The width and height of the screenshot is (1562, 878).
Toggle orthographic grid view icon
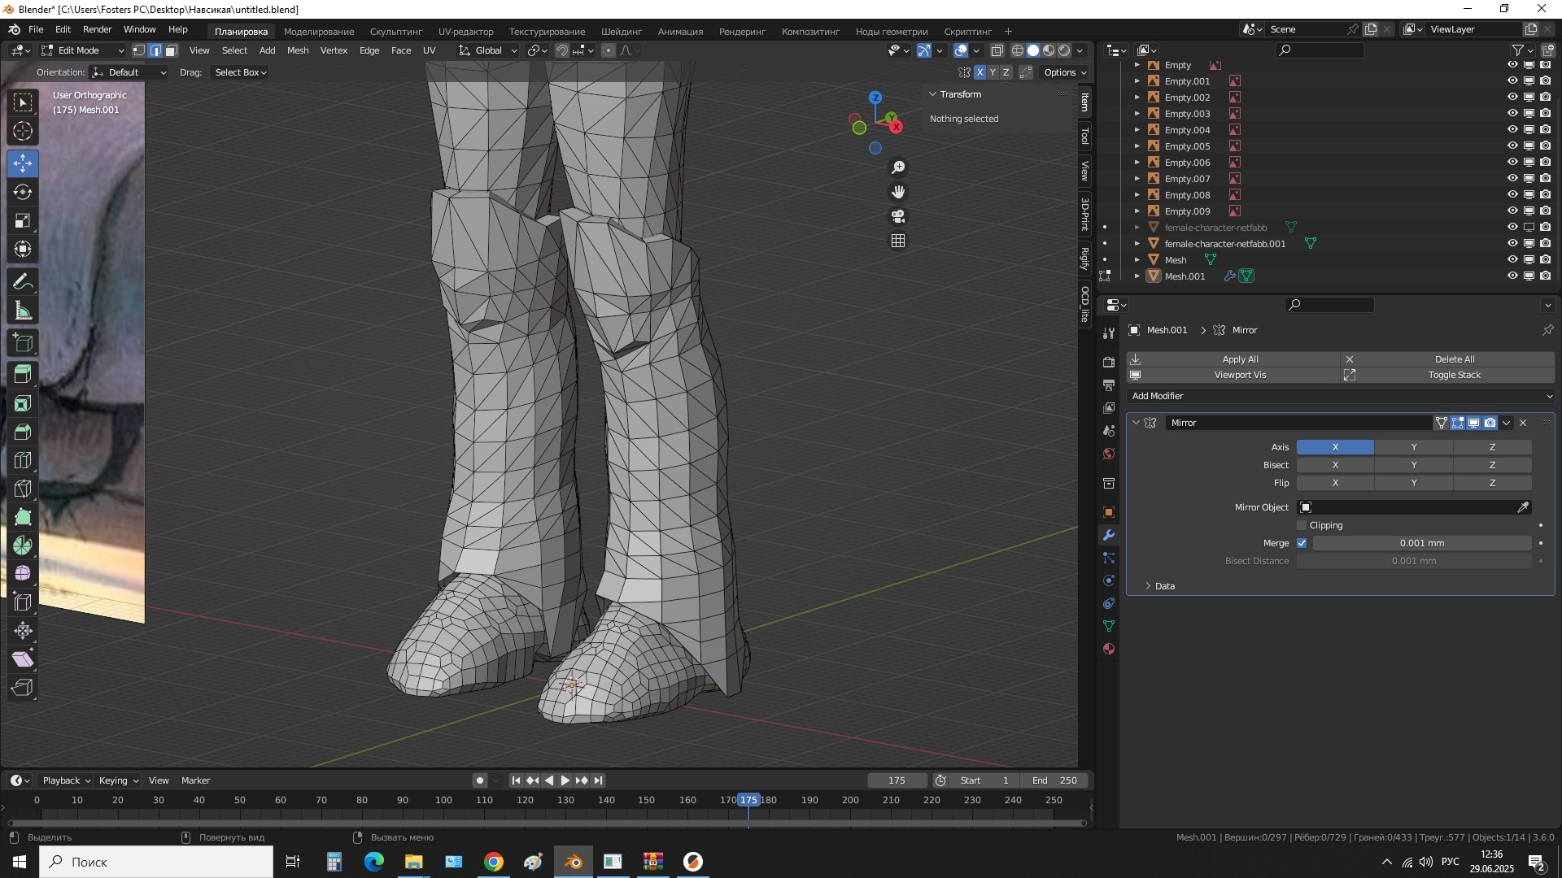[898, 241]
